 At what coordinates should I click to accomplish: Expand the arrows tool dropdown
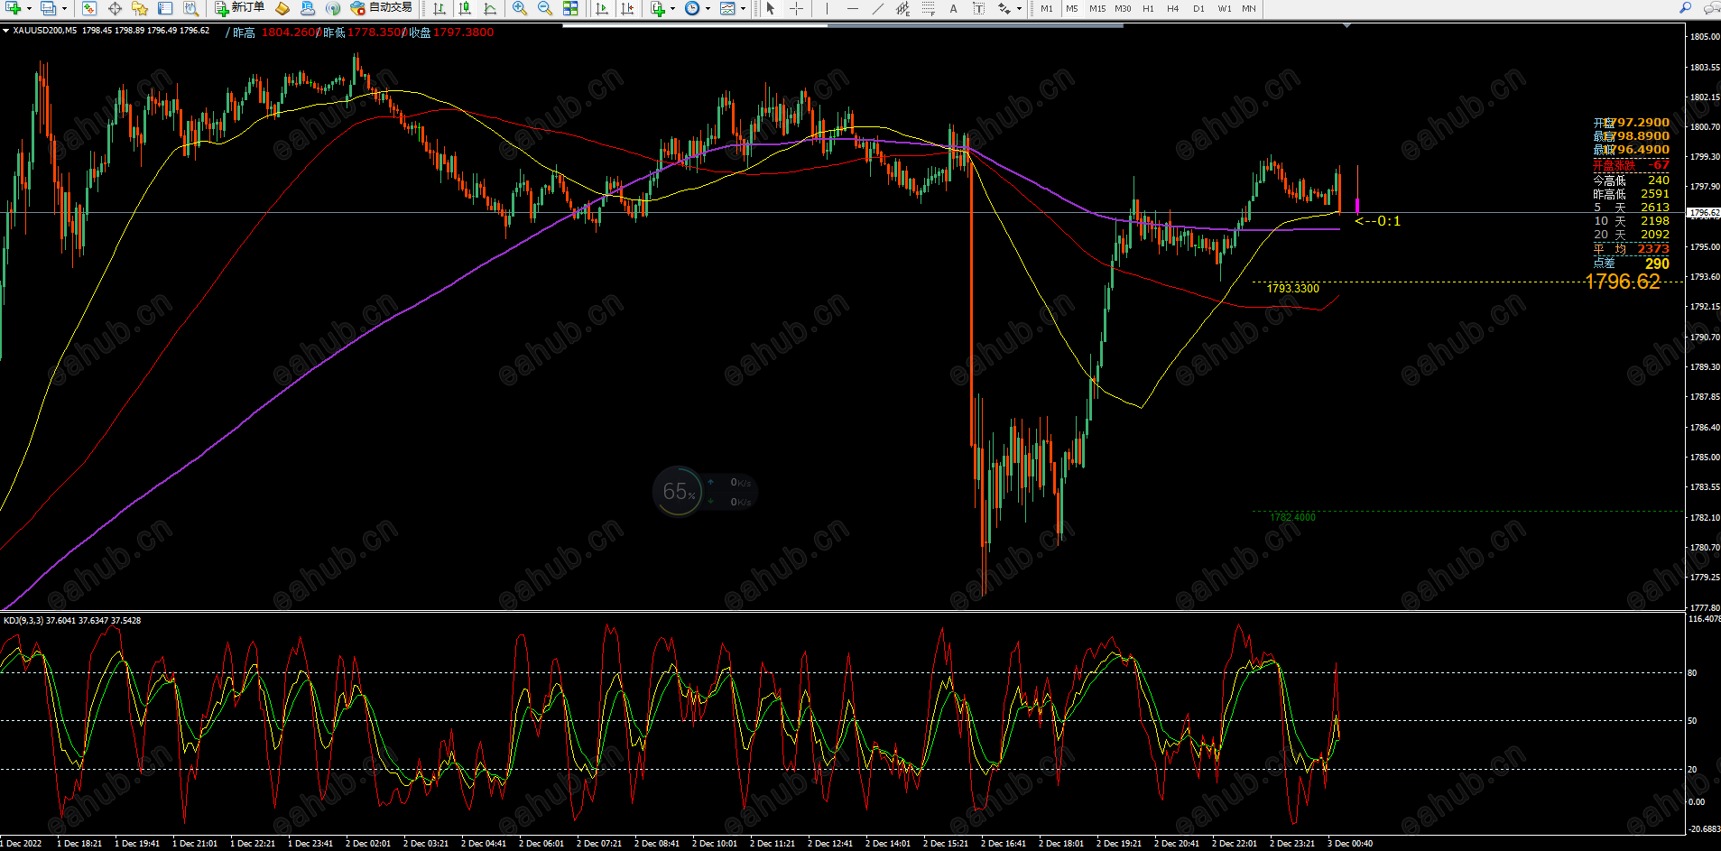coord(1019,8)
